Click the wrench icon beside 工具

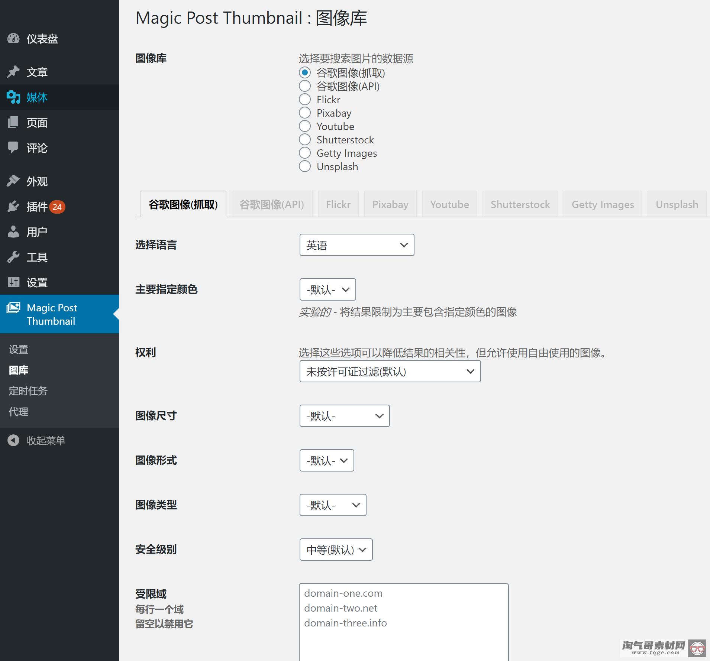(x=13, y=257)
